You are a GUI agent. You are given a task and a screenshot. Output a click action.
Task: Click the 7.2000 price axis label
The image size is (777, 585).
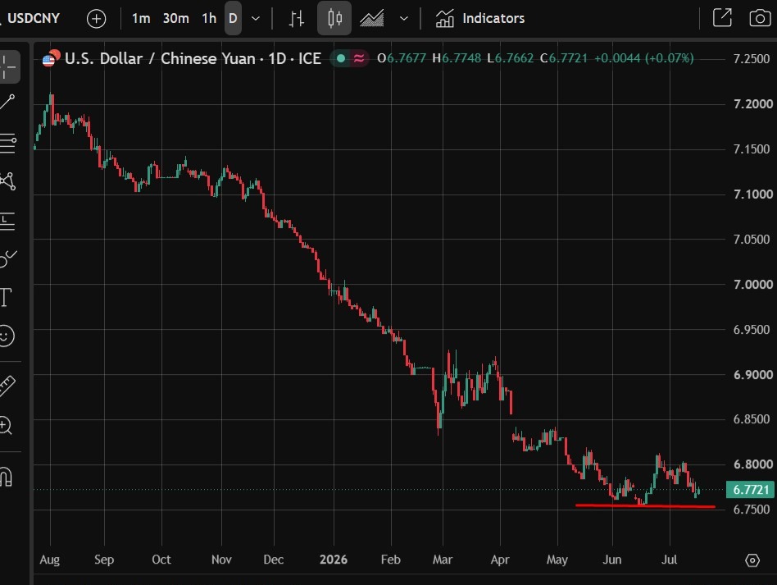(x=752, y=103)
